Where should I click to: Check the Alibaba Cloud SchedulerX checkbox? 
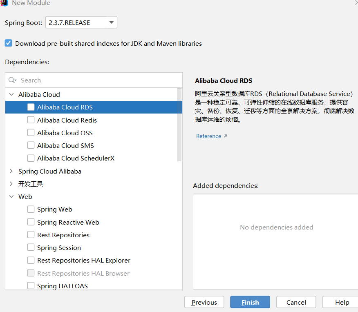(31, 158)
